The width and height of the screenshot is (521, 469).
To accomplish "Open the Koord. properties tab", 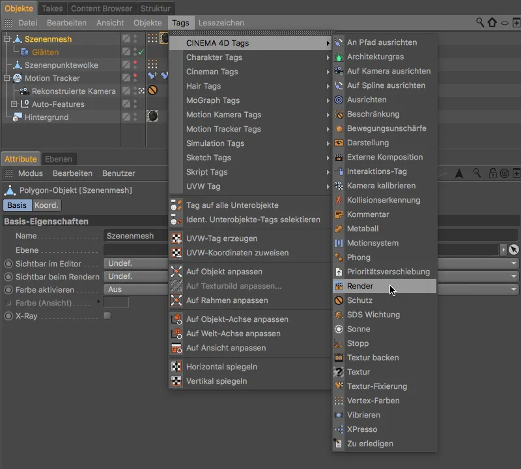I will tap(46, 205).
